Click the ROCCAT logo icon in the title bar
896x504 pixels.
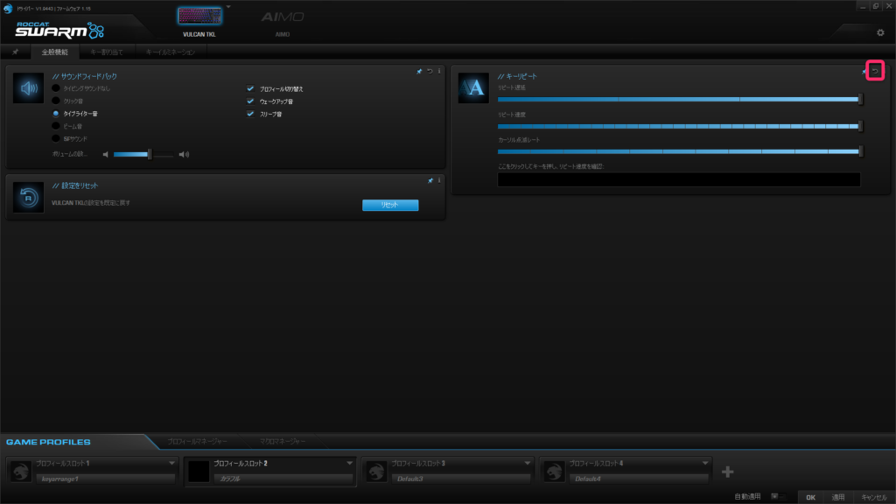(x=7, y=9)
